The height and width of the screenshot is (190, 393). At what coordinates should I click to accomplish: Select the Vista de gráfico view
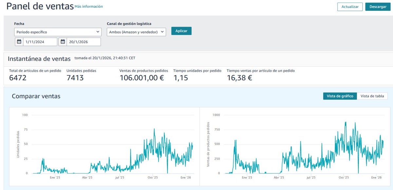[x=340, y=96]
